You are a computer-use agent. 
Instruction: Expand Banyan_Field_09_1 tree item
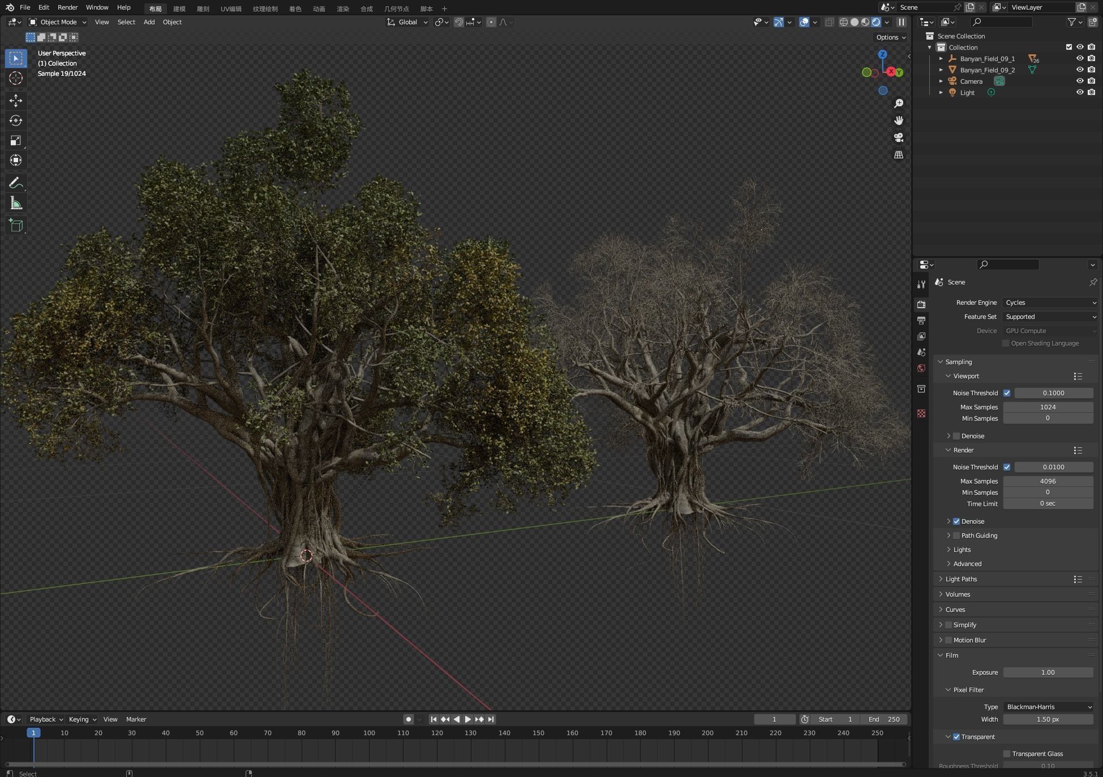pyautogui.click(x=941, y=59)
